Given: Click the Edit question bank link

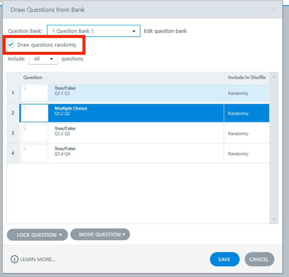Looking at the screenshot, I should [165, 31].
